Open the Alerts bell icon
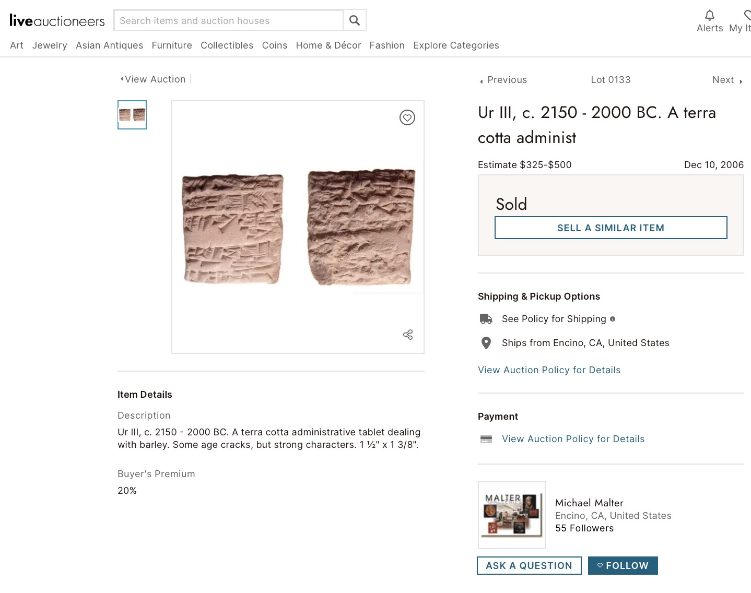The height and width of the screenshot is (593, 751). 709,15
